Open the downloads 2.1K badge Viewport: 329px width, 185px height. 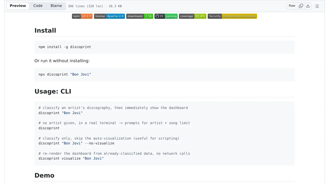coord(140,16)
